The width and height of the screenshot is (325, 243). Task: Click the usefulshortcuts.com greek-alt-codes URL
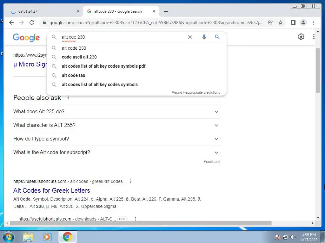click(x=68, y=181)
